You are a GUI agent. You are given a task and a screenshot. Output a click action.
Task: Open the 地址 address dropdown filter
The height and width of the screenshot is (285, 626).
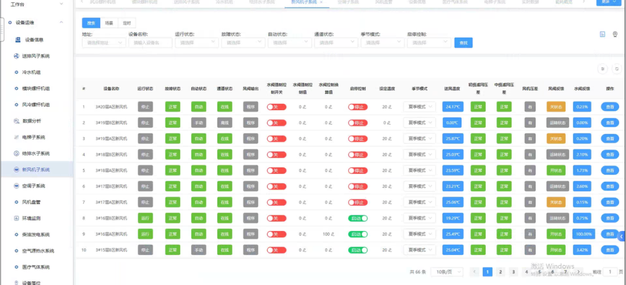pyautogui.click(x=104, y=43)
